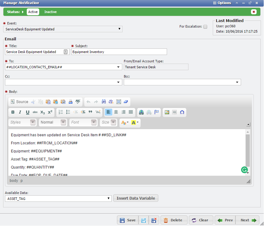Insert a hyperlink into the email body

141,112
